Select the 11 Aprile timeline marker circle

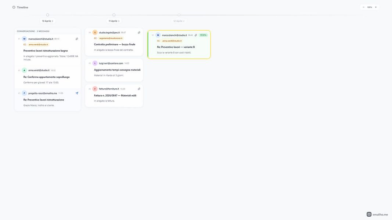click(x=114, y=15)
